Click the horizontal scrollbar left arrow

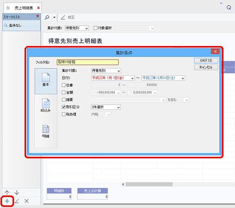pos(123,184)
